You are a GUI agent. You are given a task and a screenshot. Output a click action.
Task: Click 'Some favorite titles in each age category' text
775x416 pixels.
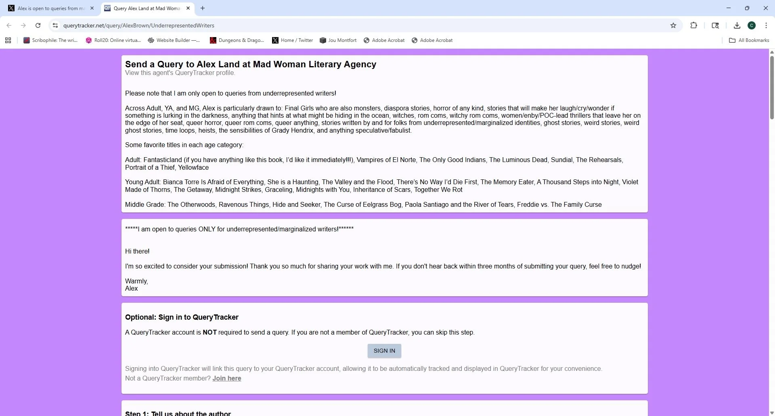click(x=184, y=145)
